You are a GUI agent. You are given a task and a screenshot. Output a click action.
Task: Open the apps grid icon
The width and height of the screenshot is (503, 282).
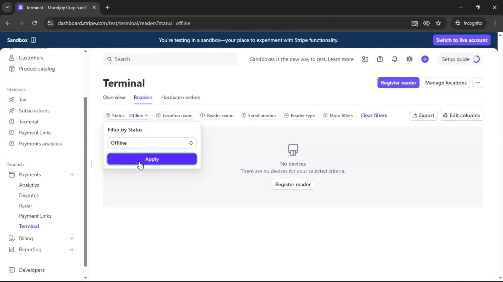click(365, 59)
